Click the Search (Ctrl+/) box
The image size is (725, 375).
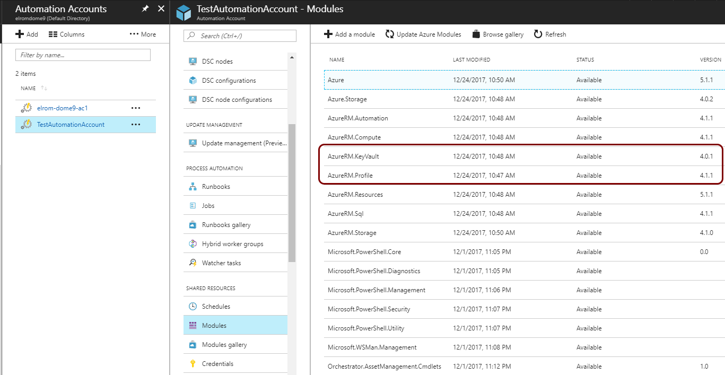(x=240, y=36)
